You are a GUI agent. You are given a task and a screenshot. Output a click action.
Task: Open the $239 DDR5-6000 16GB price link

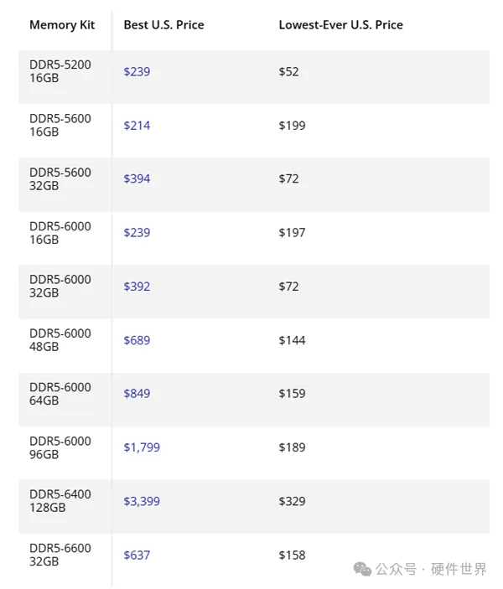137,233
